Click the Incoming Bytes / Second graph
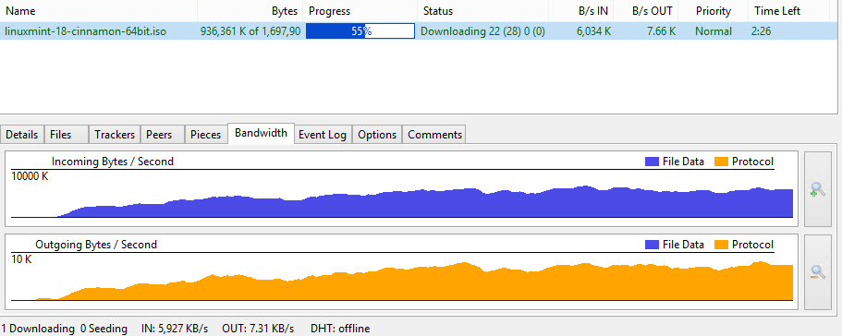This screenshot has width=842, height=336. [401, 189]
